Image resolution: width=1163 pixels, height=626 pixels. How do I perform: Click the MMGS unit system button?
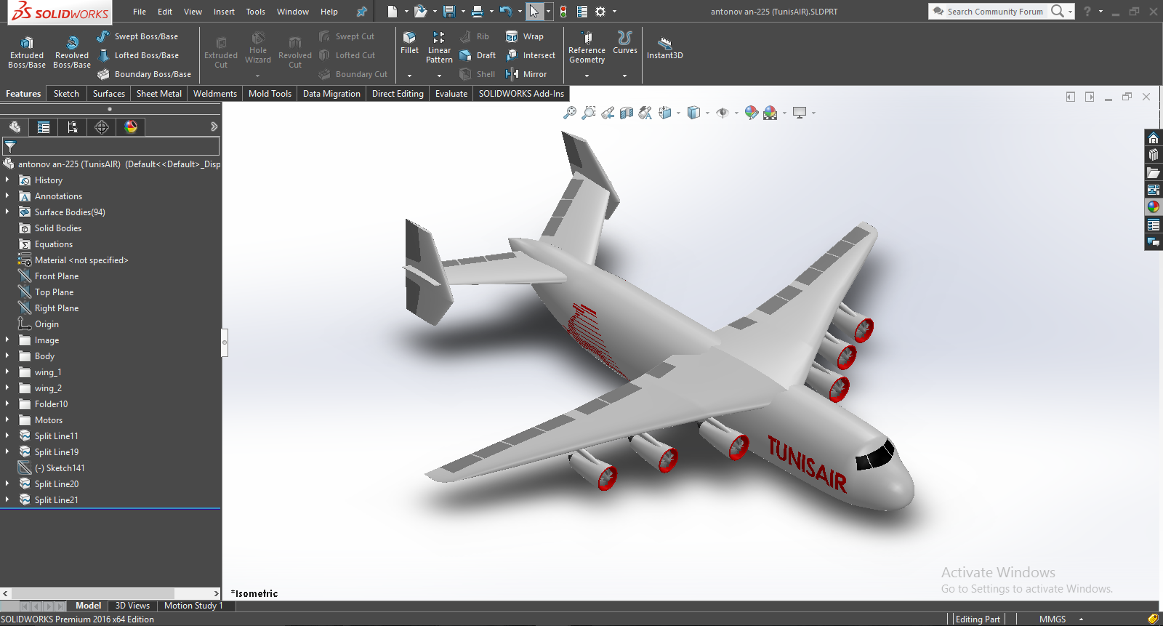coord(1052,619)
